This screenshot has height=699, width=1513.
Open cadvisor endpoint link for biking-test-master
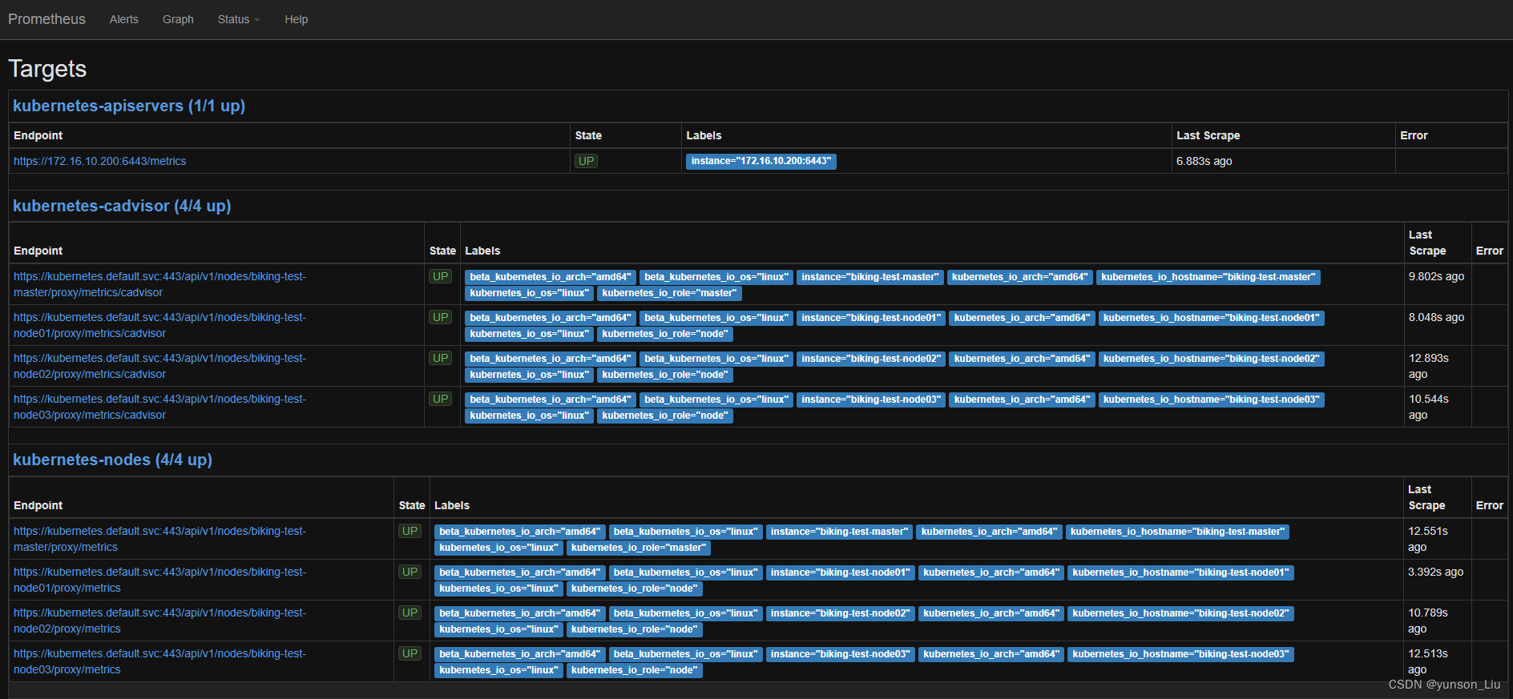159,284
